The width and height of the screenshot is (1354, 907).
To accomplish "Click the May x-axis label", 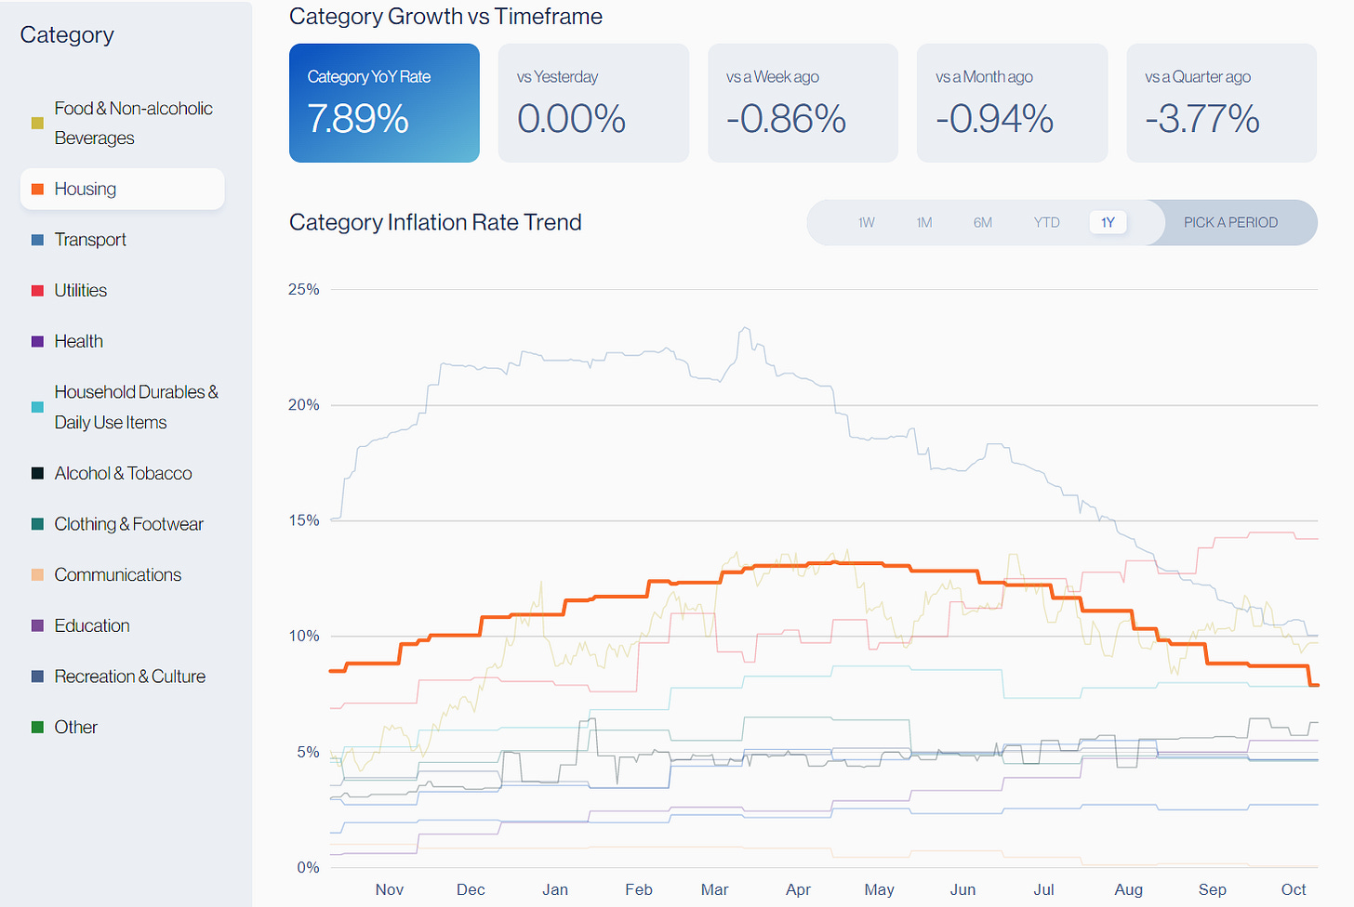I will tap(879, 890).
